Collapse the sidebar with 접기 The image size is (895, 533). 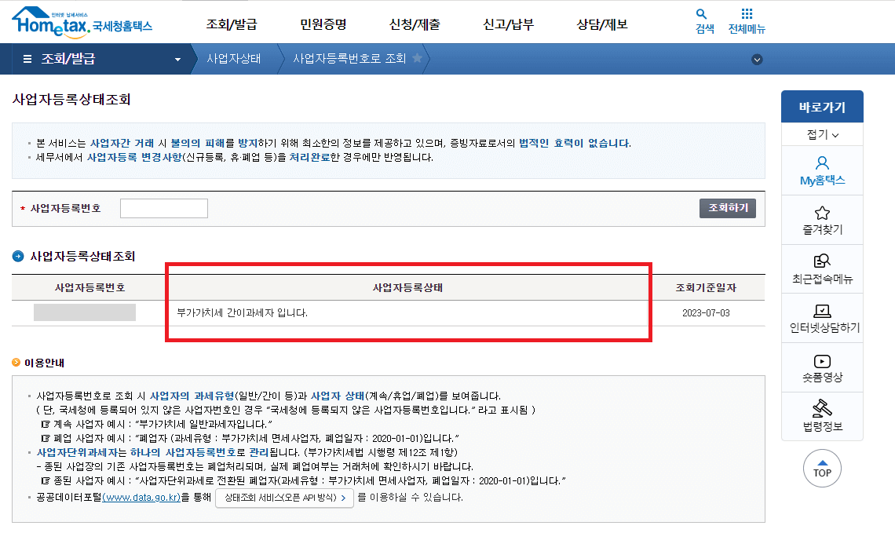click(x=821, y=133)
